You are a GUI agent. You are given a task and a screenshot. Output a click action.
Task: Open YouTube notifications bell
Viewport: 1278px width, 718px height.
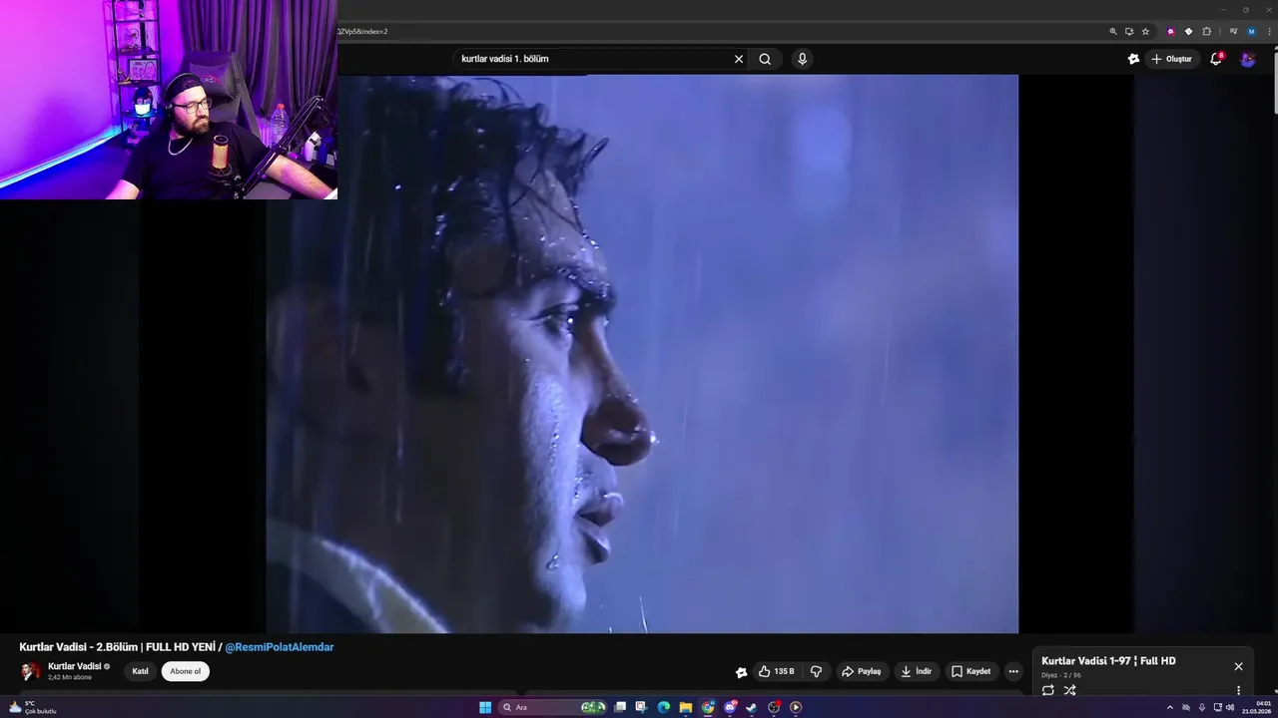pos(1216,59)
